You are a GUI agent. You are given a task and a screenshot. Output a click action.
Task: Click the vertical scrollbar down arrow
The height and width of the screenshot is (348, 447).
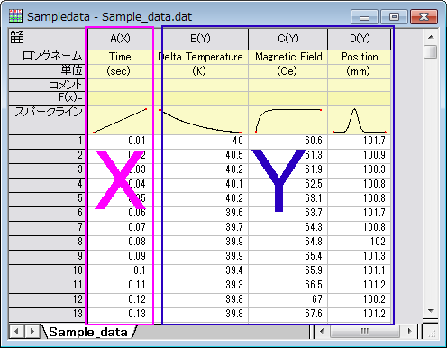[431, 311]
